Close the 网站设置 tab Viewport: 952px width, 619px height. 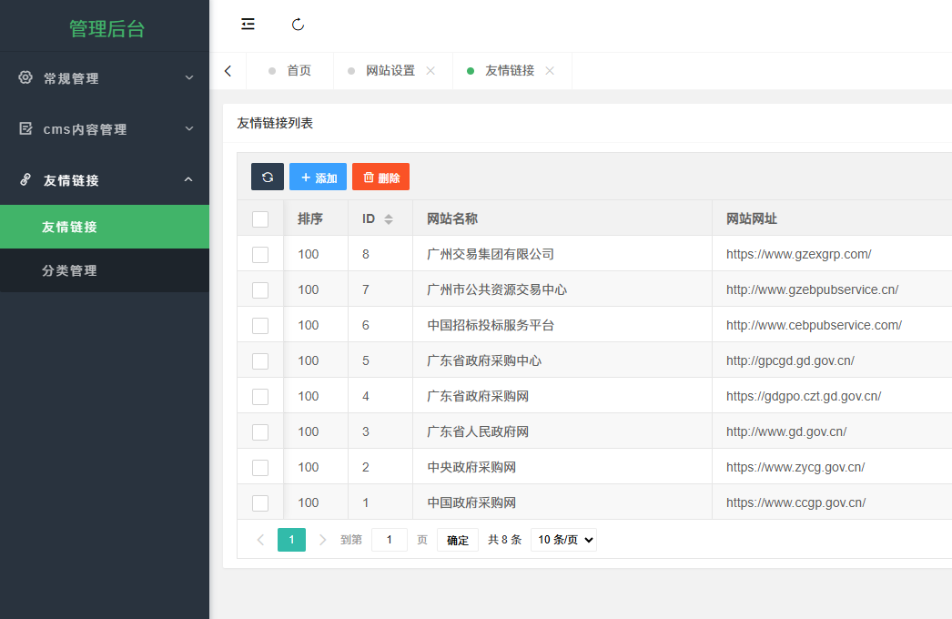point(430,71)
